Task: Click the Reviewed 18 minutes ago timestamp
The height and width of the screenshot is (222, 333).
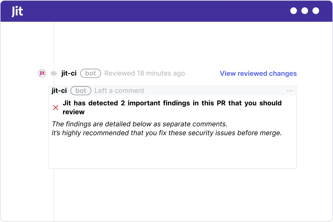Action: point(144,73)
